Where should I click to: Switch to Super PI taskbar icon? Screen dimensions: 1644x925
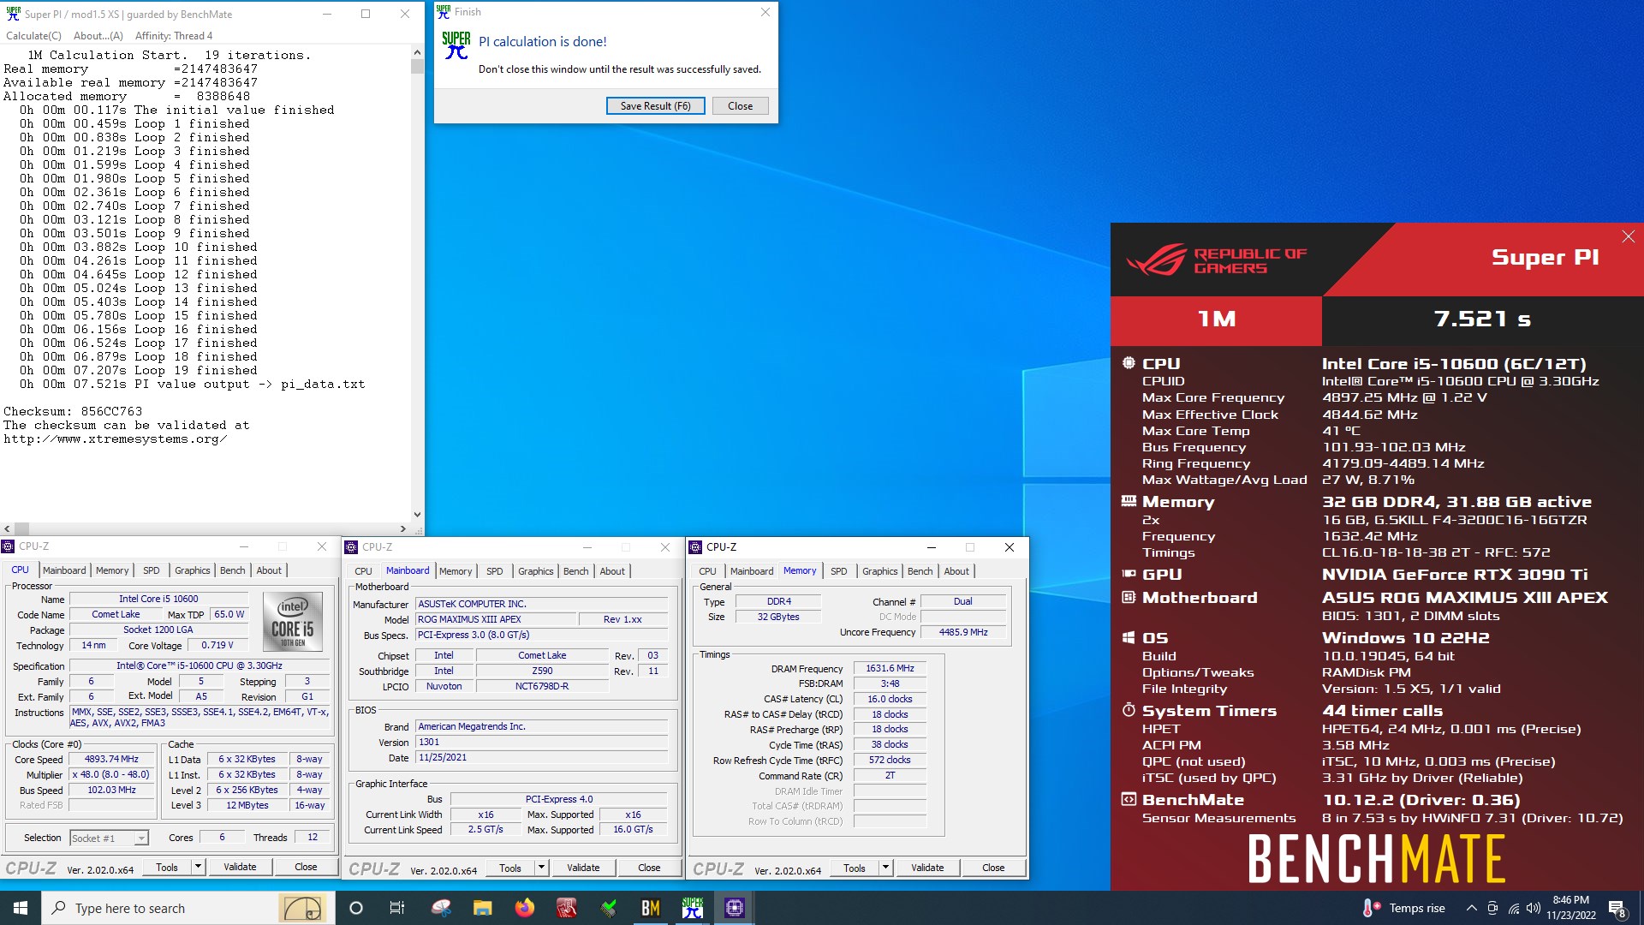pyautogui.click(x=693, y=908)
